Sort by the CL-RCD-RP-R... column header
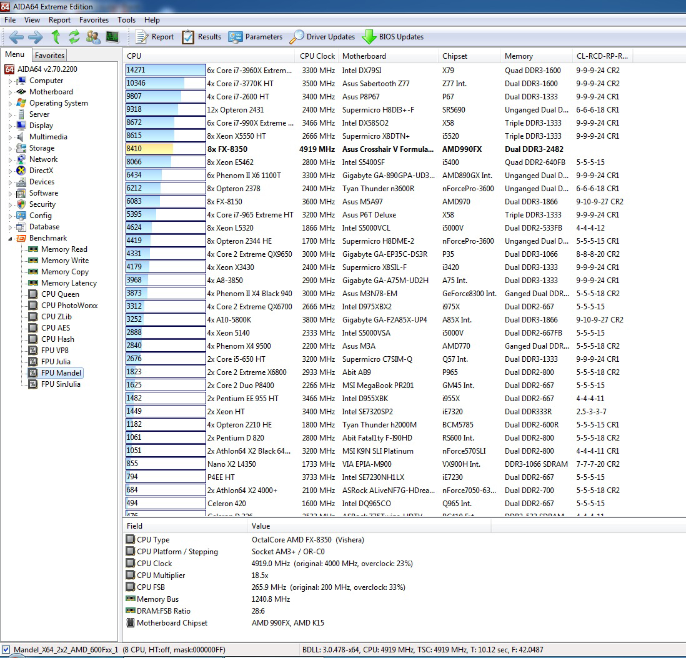 [602, 56]
